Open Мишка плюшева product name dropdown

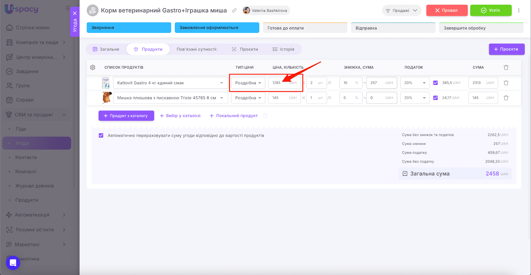click(x=171, y=98)
